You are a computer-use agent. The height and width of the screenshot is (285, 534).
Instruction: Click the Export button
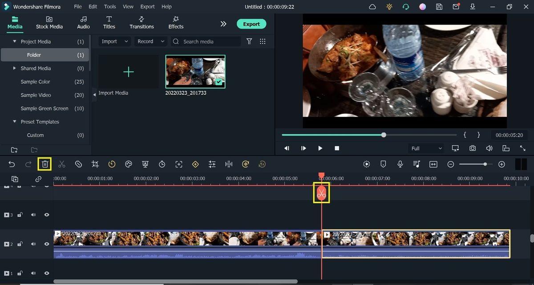click(x=251, y=24)
